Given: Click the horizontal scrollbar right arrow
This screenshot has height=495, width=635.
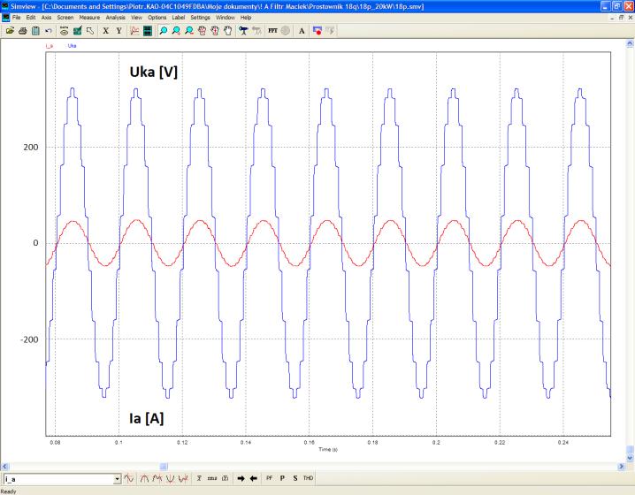Looking at the screenshot, I should [622, 467].
